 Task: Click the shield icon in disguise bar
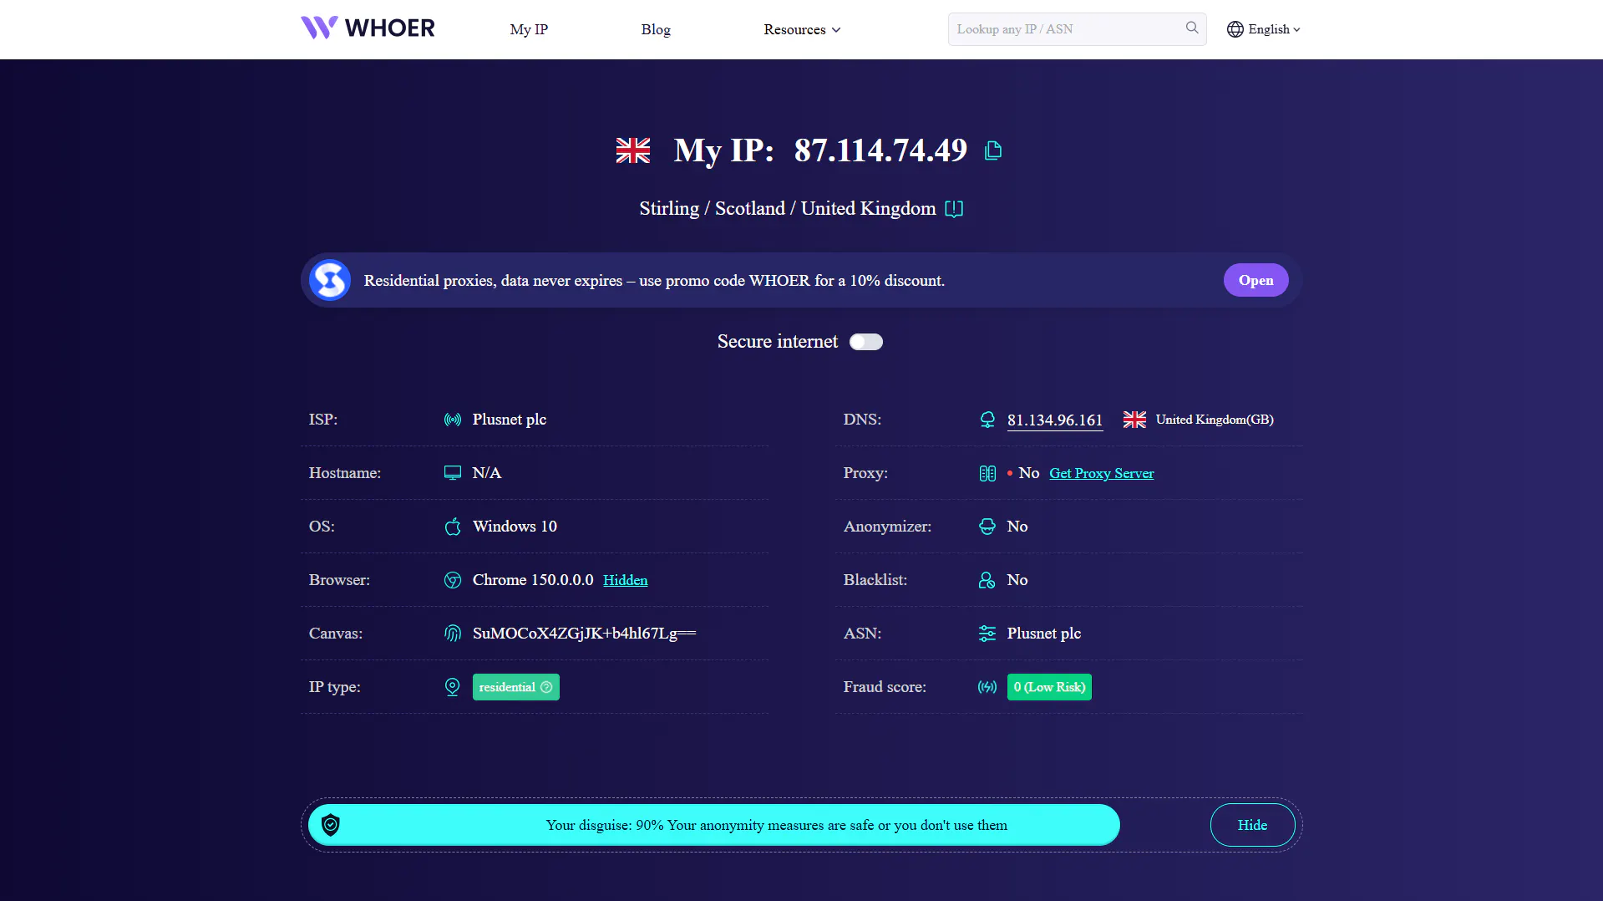(331, 825)
